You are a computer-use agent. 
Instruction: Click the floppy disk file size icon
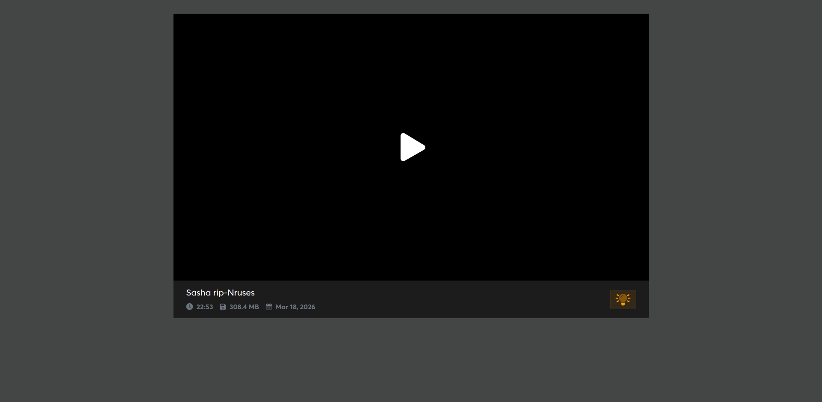(223, 307)
